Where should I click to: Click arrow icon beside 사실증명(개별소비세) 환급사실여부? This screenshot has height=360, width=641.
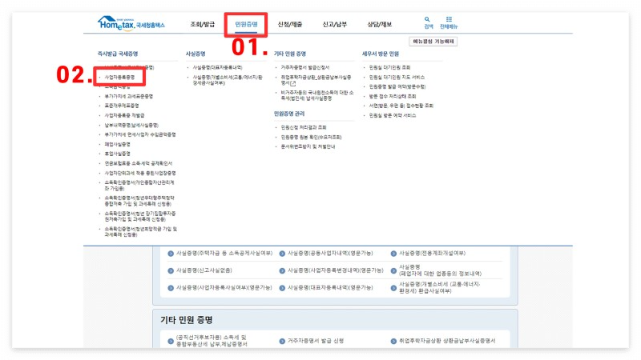393,288
